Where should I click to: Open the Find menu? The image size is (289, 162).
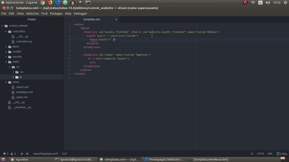44,13
